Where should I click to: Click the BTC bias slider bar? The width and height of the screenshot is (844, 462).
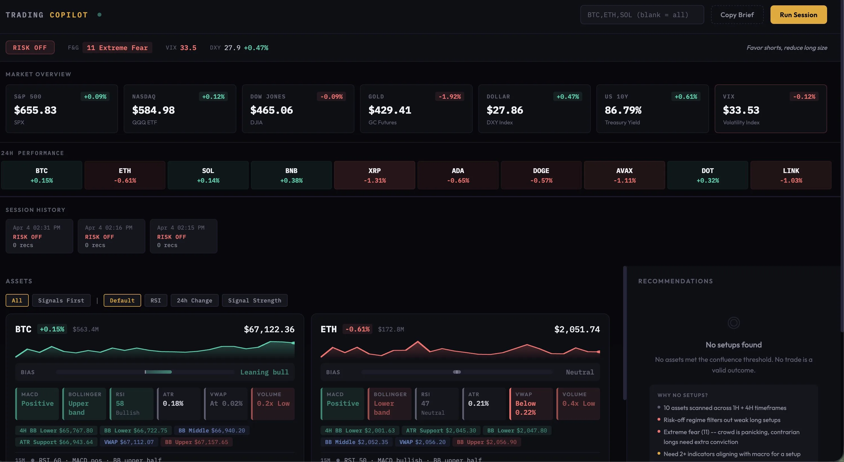145,372
